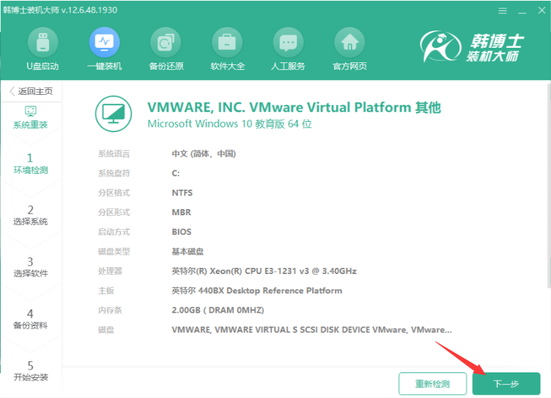This screenshot has height=398, width=551.
Task: Select step 5 开始安装
Action: click(30, 371)
